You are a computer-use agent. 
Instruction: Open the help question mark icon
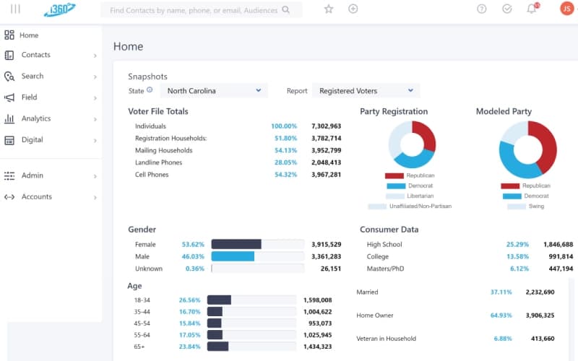(481, 9)
